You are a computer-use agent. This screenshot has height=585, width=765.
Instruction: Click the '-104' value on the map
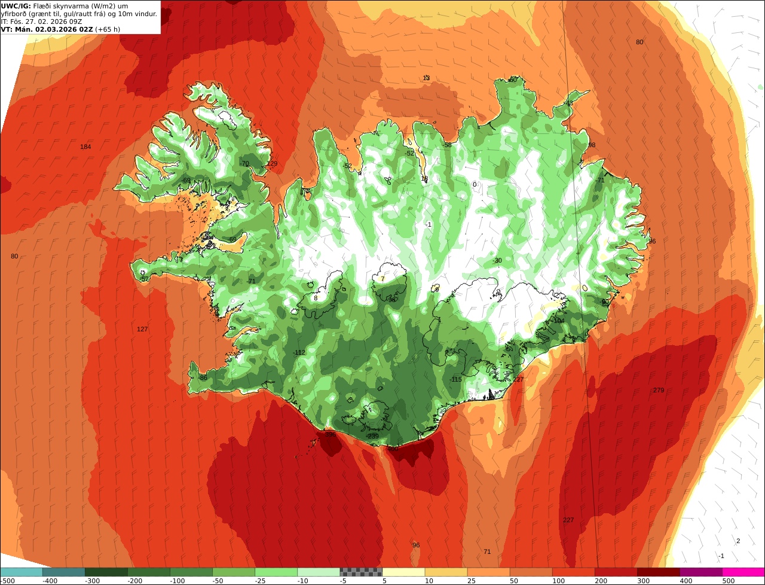[558, 321]
